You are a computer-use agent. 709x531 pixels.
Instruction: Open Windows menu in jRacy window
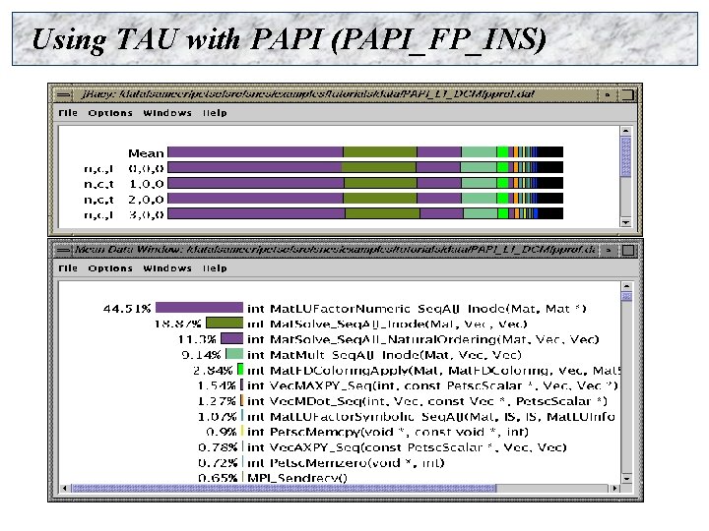coord(167,113)
